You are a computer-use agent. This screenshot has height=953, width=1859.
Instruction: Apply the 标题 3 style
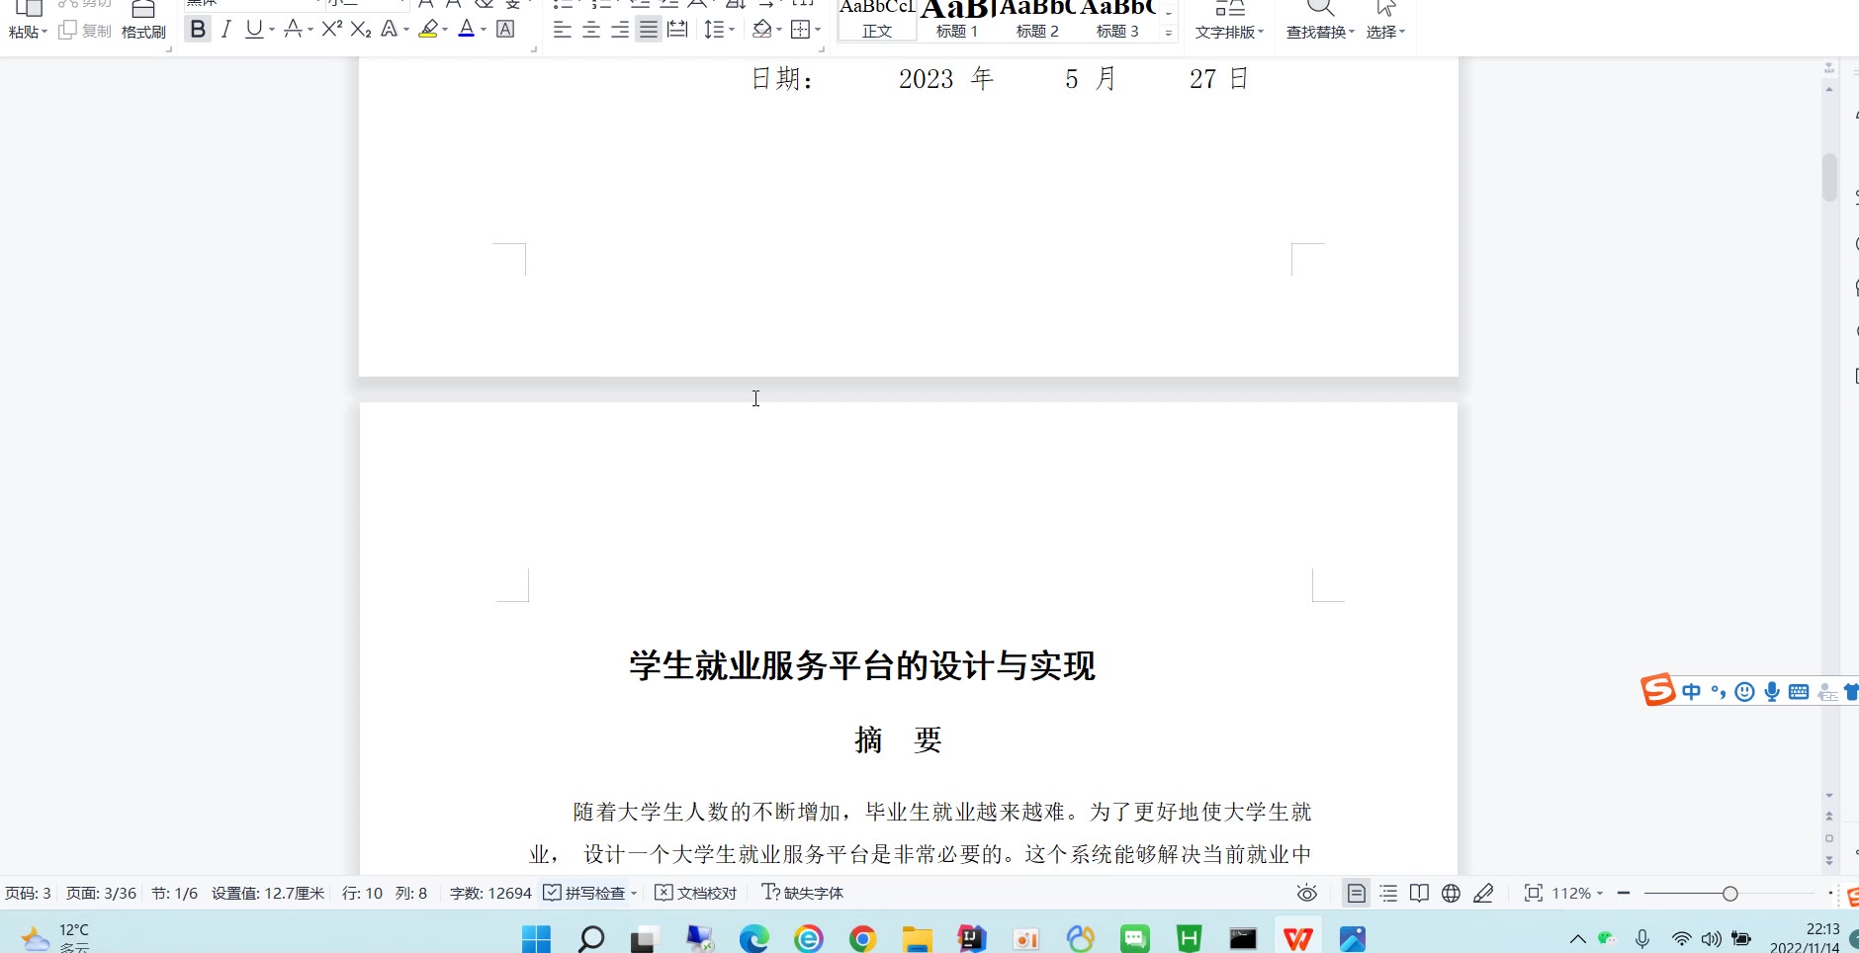pos(1117,20)
